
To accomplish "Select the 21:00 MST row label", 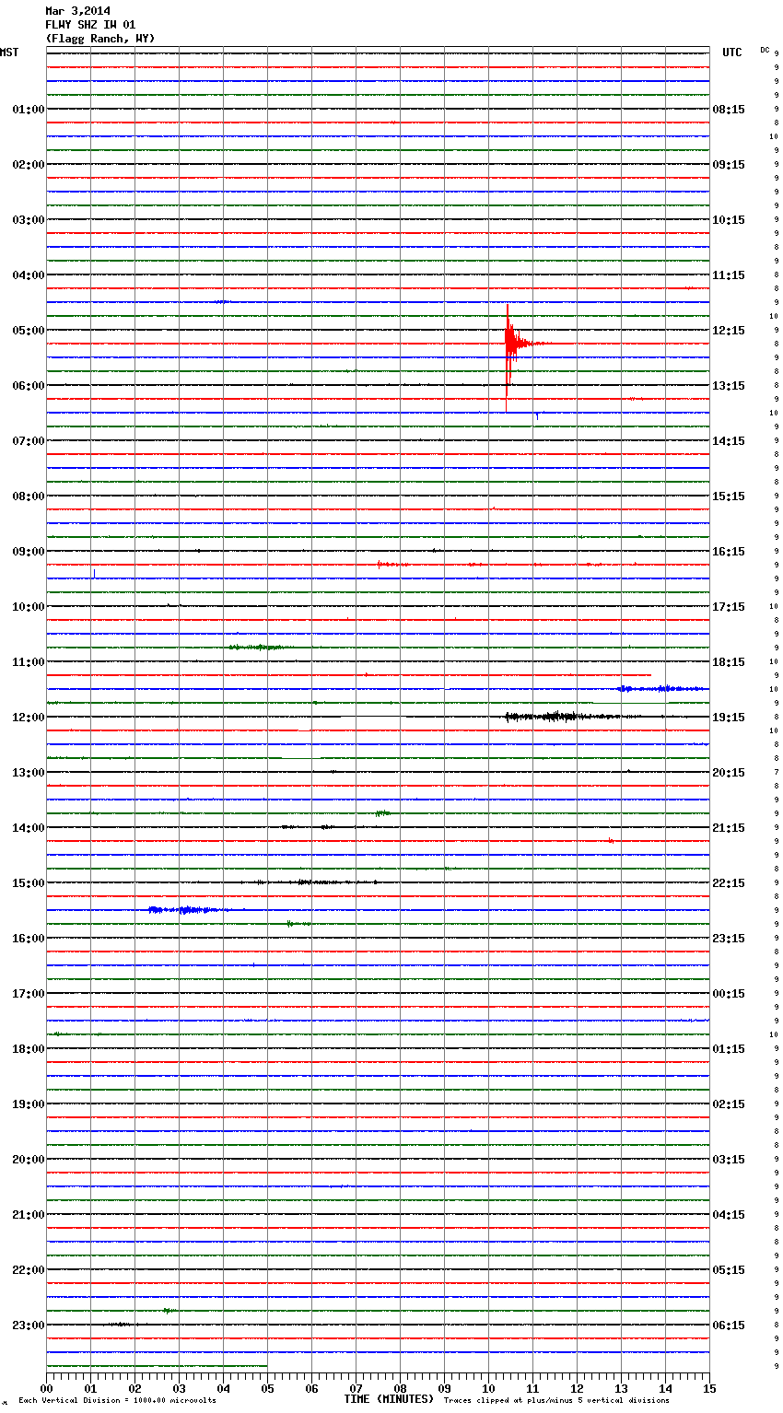I will [29, 1215].
